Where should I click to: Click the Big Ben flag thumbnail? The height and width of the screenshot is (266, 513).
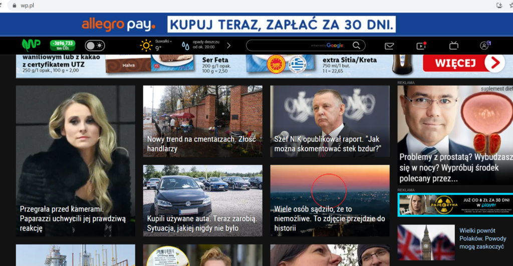426,242
